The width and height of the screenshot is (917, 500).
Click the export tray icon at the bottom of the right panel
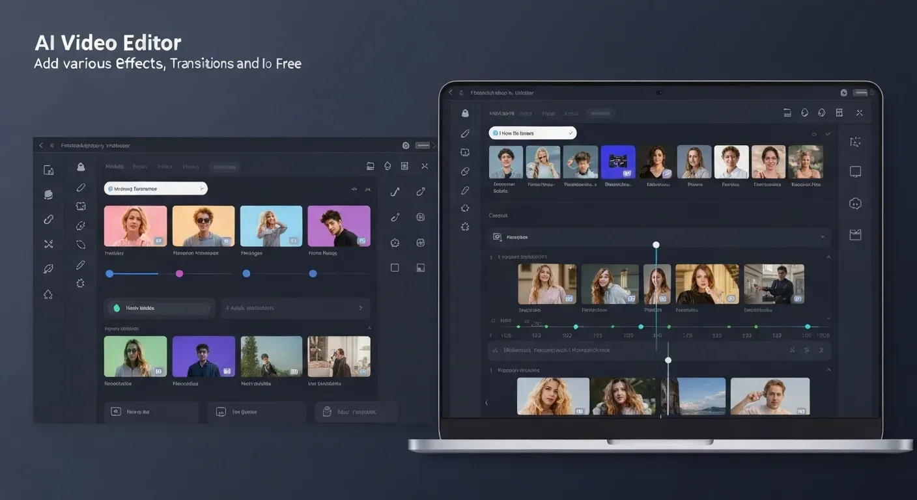(x=855, y=234)
